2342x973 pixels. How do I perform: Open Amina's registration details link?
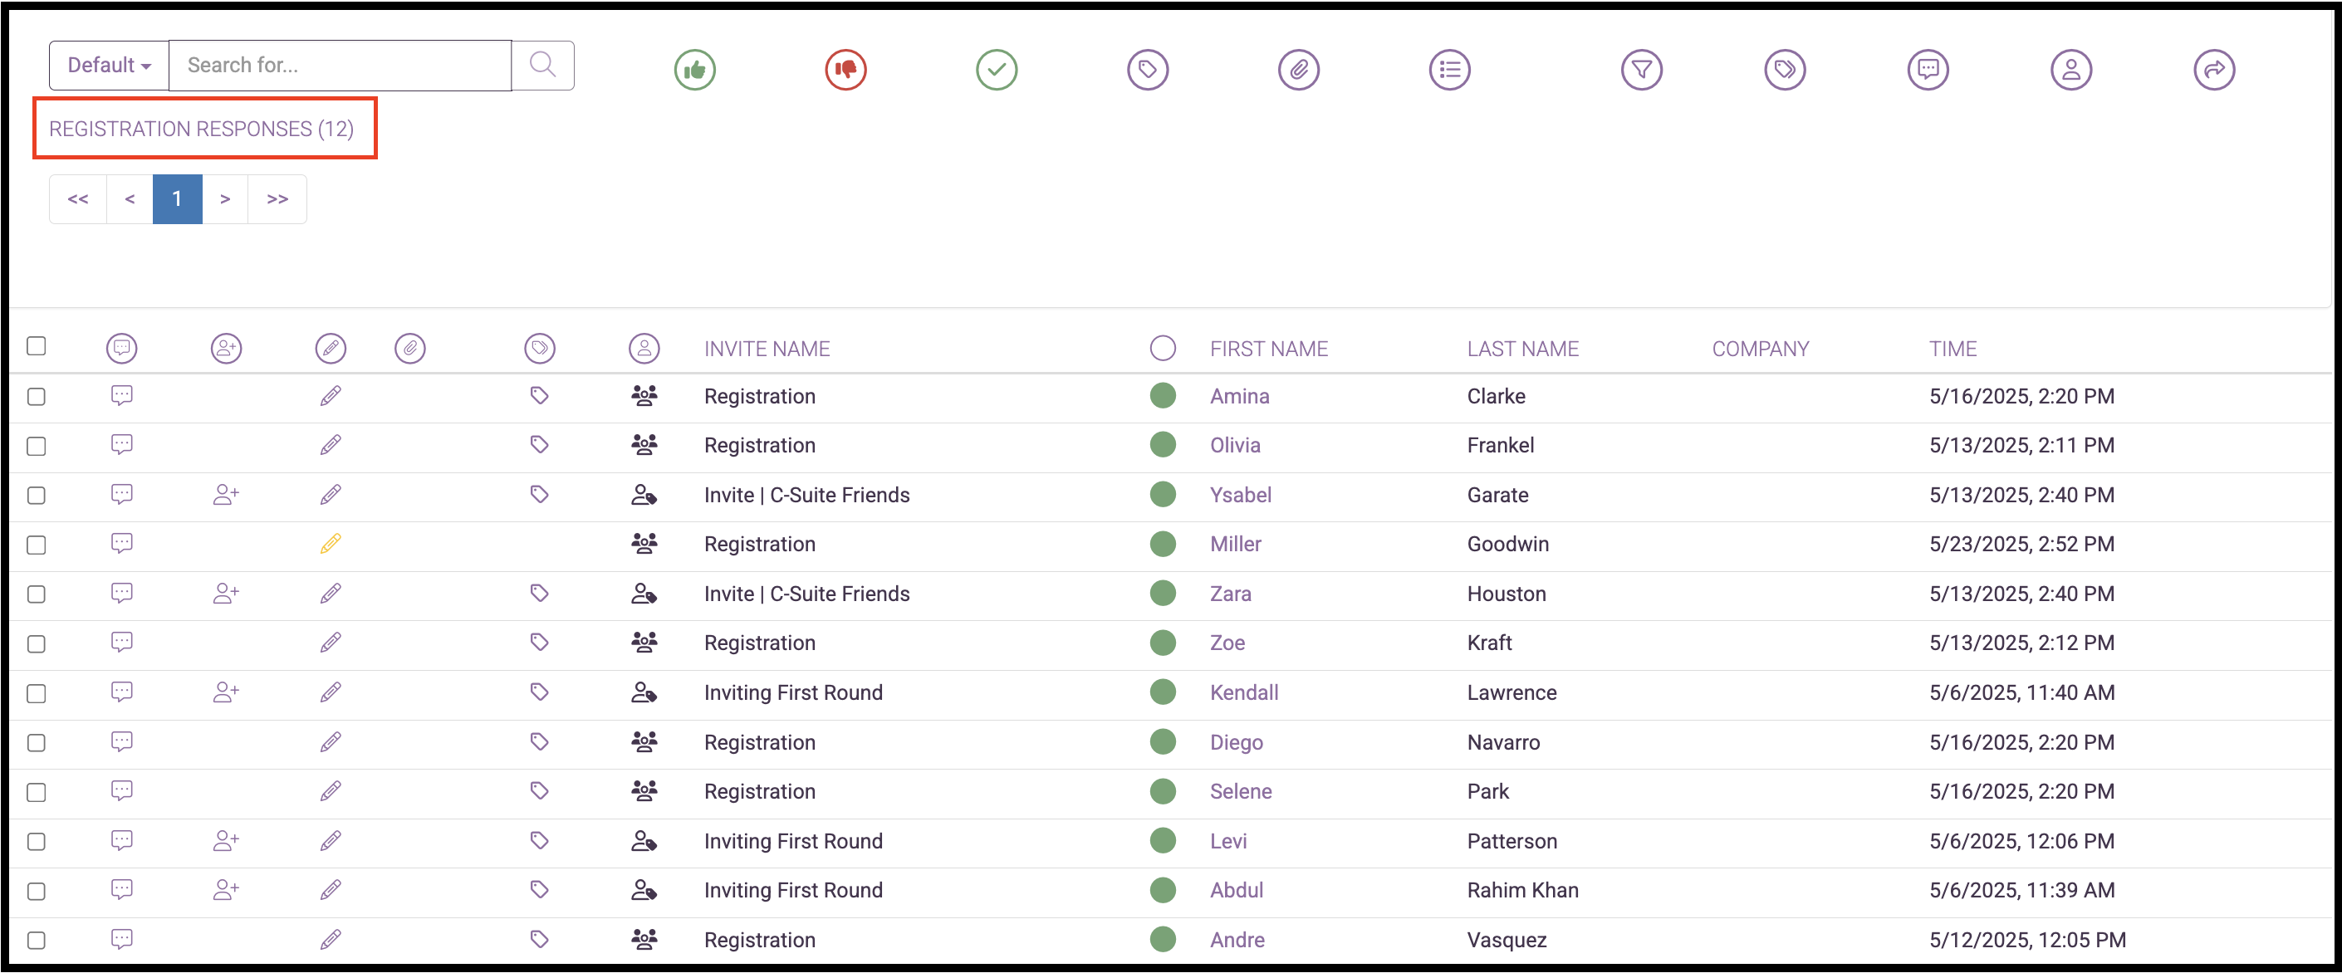1239,396
